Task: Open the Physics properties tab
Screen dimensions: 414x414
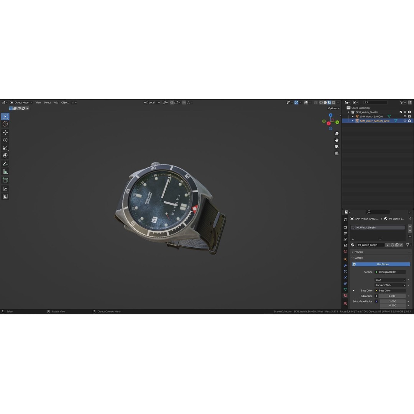Action: coord(345,278)
